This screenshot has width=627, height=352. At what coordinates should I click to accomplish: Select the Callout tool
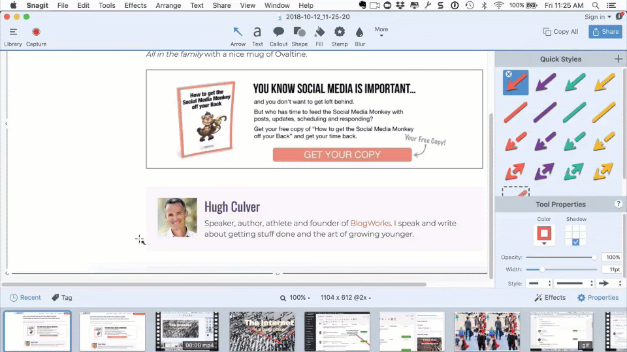278,37
